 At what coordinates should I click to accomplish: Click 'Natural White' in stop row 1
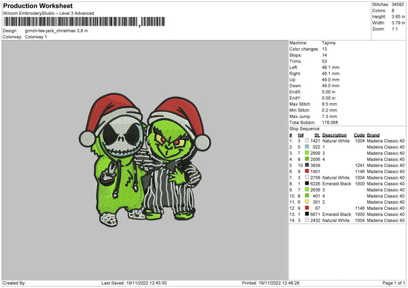click(336, 141)
